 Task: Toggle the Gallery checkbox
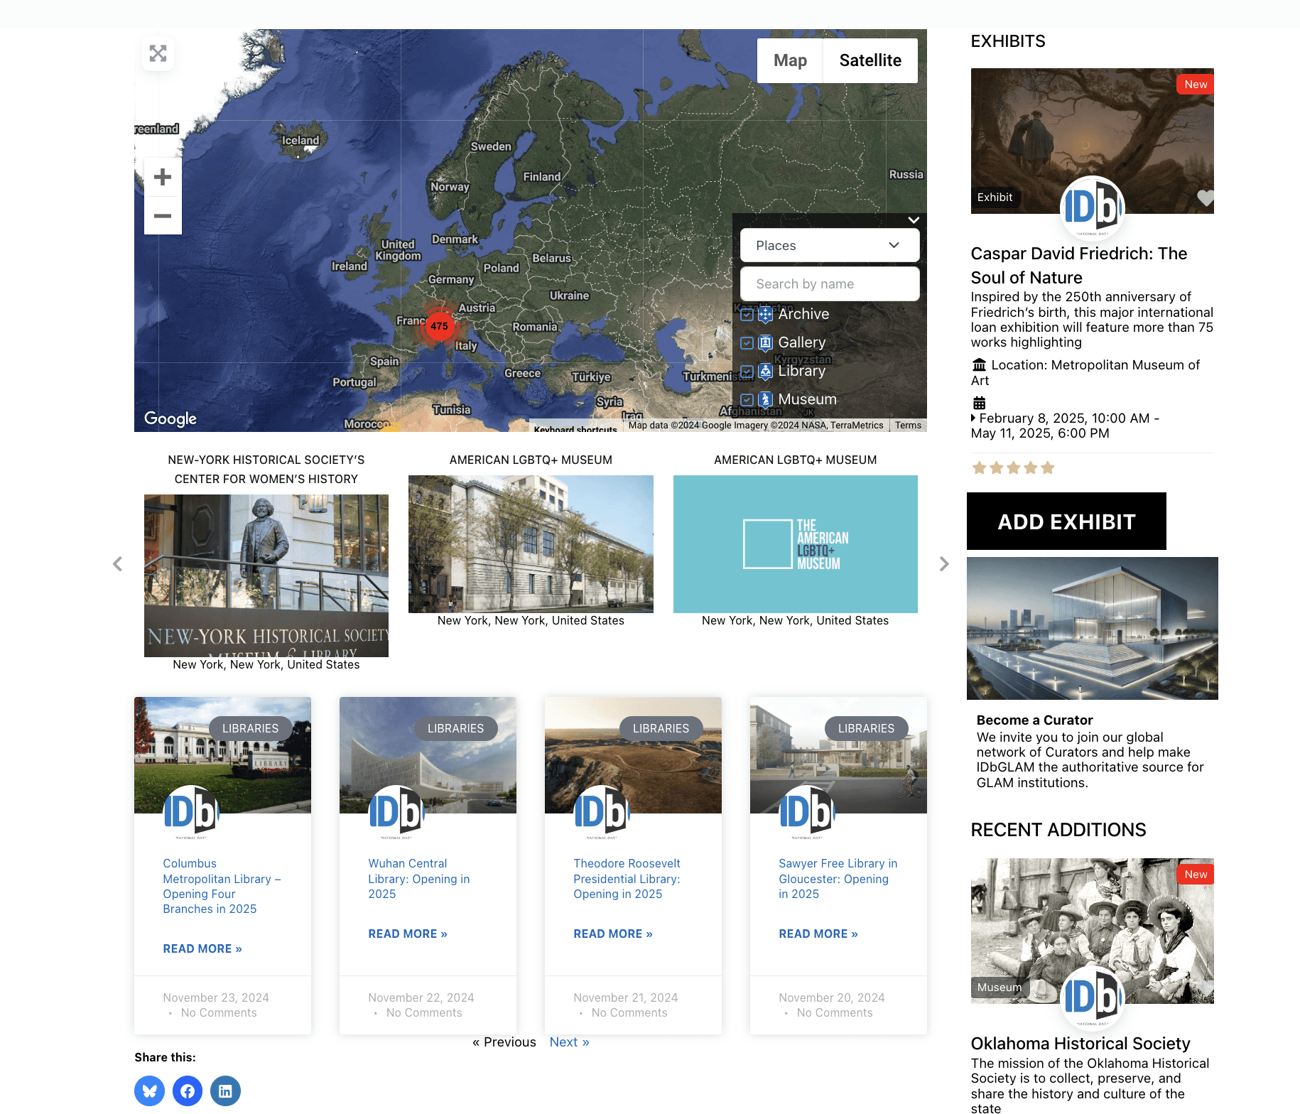[747, 343]
